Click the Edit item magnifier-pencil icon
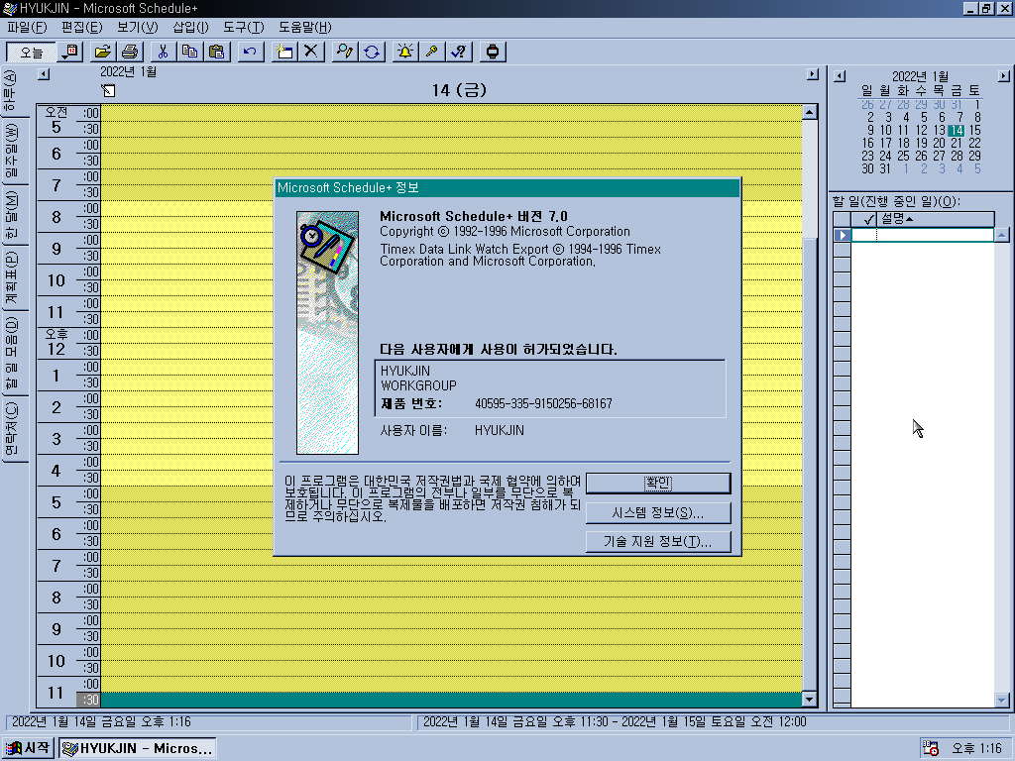Viewport: 1015px width, 761px height. tap(344, 52)
